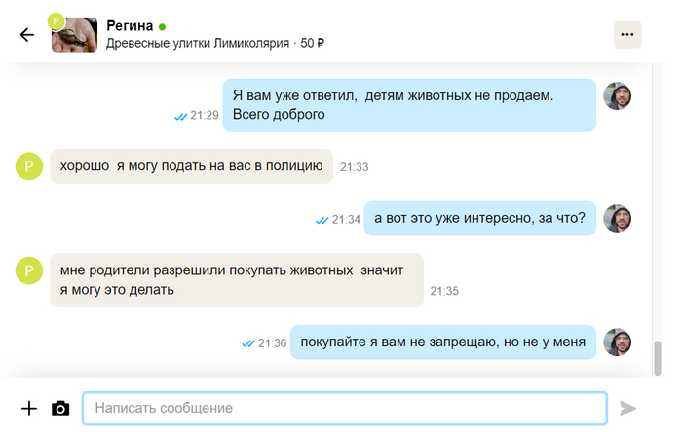Screen dimensions: 682x432
Task: Click the plus attachment icon
Action: point(29,409)
